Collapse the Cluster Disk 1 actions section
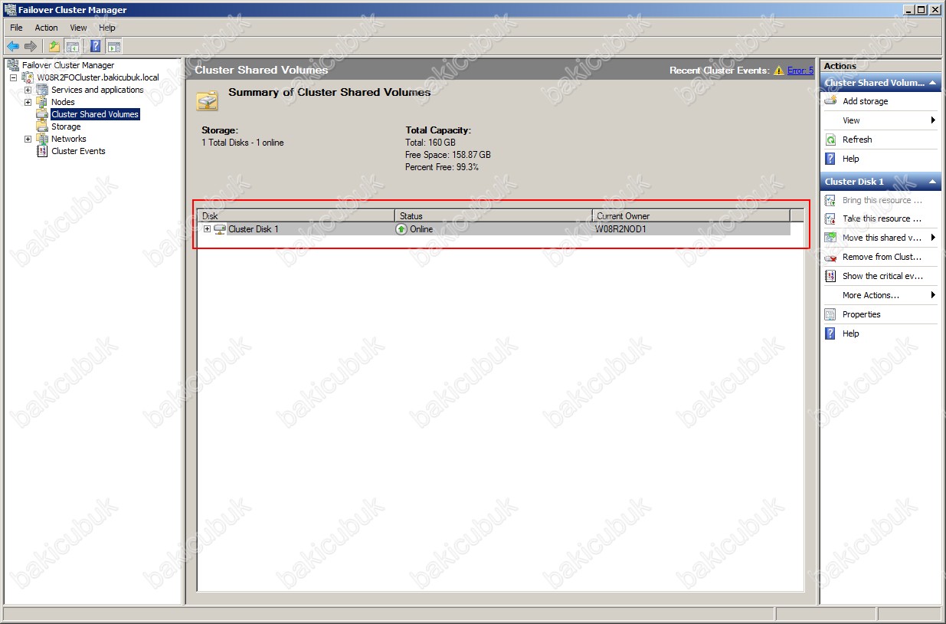Screen dimensions: 946x624 933,182
